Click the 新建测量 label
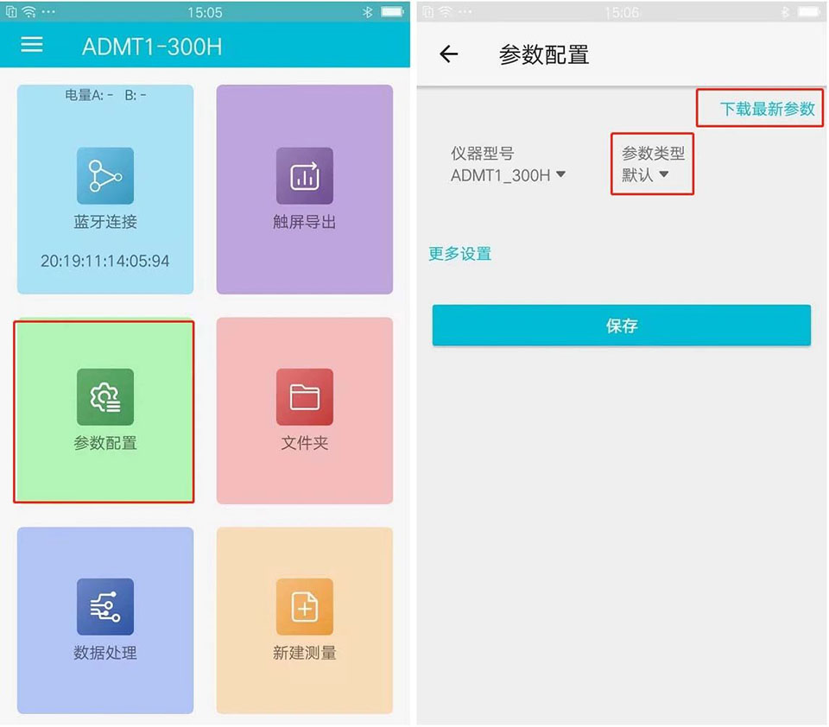829x727 pixels. click(305, 653)
